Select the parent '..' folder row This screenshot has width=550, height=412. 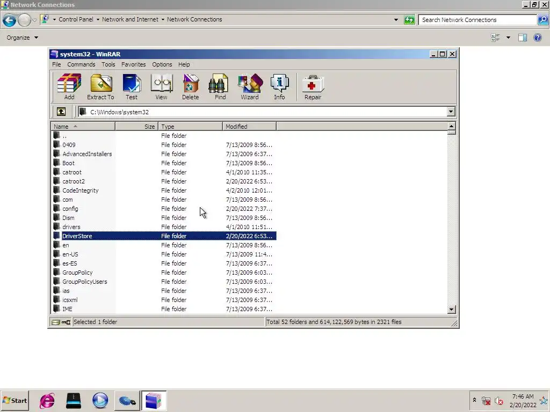(x=164, y=136)
